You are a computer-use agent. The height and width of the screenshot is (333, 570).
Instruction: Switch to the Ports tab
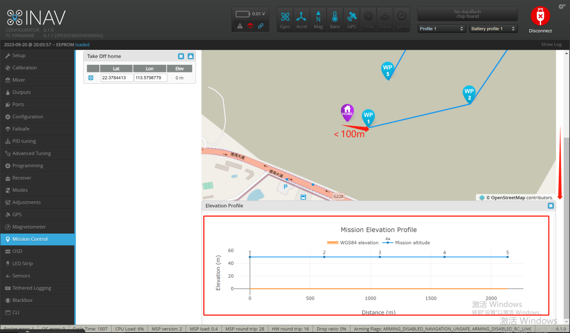pos(37,104)
